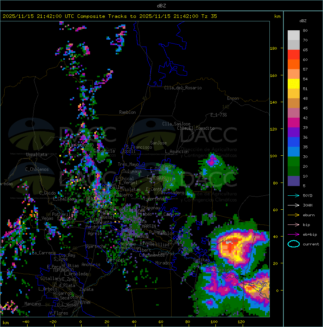Click the 'Mirador' map label
Image resolution: width=323 pixels, height=327 pixels.
pos(164,263)
